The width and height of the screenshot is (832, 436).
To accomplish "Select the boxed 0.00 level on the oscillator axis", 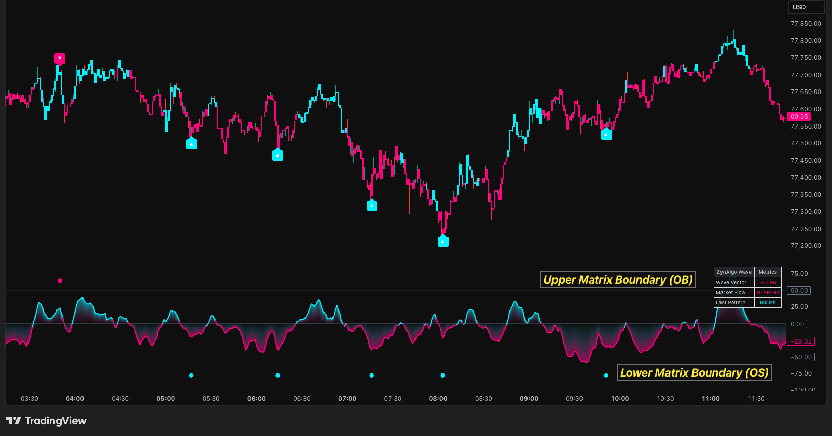I will 797,324.
